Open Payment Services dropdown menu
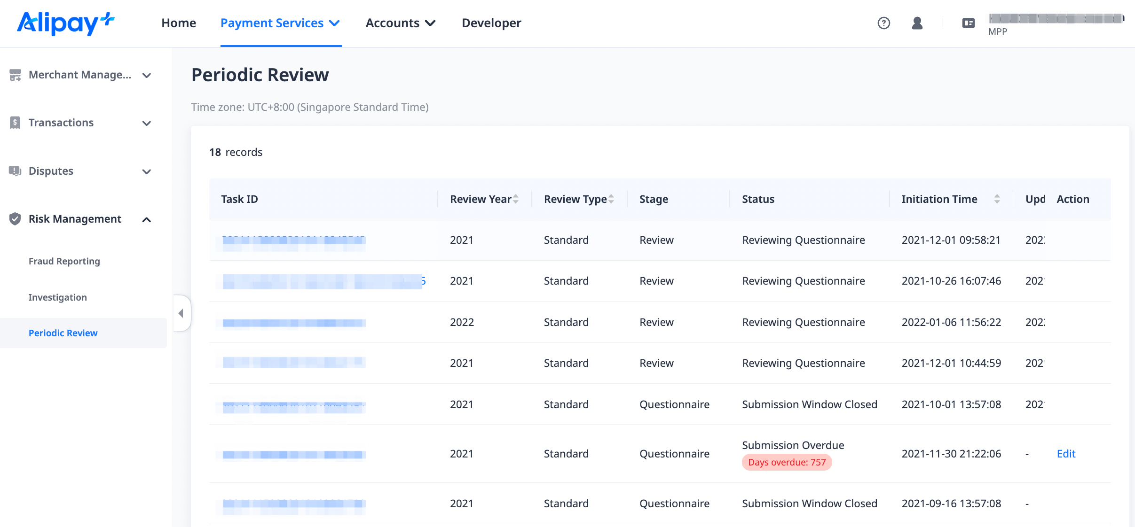1135x527 pixels. pyautogui.click(x=280, y=23)
